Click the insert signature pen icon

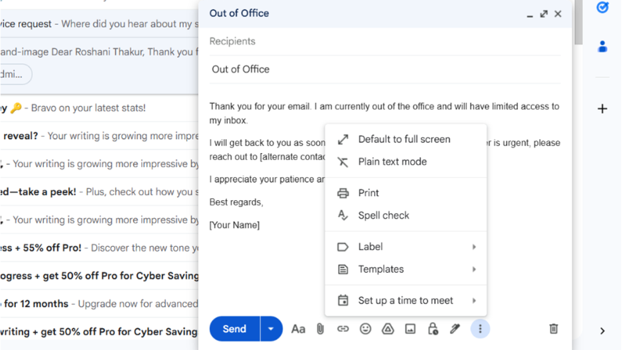click(455, 329)
